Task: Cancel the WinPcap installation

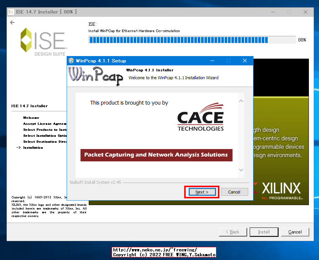Action: 234,192
